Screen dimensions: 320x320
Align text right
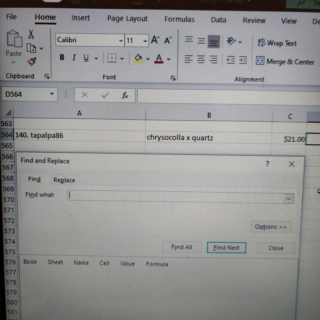(x=213, y=60)
